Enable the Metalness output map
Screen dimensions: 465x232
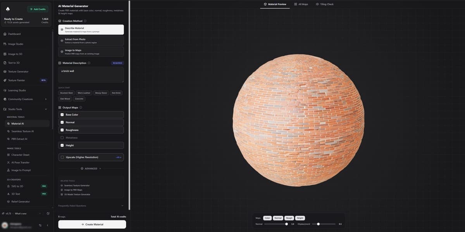click(62, 137)
